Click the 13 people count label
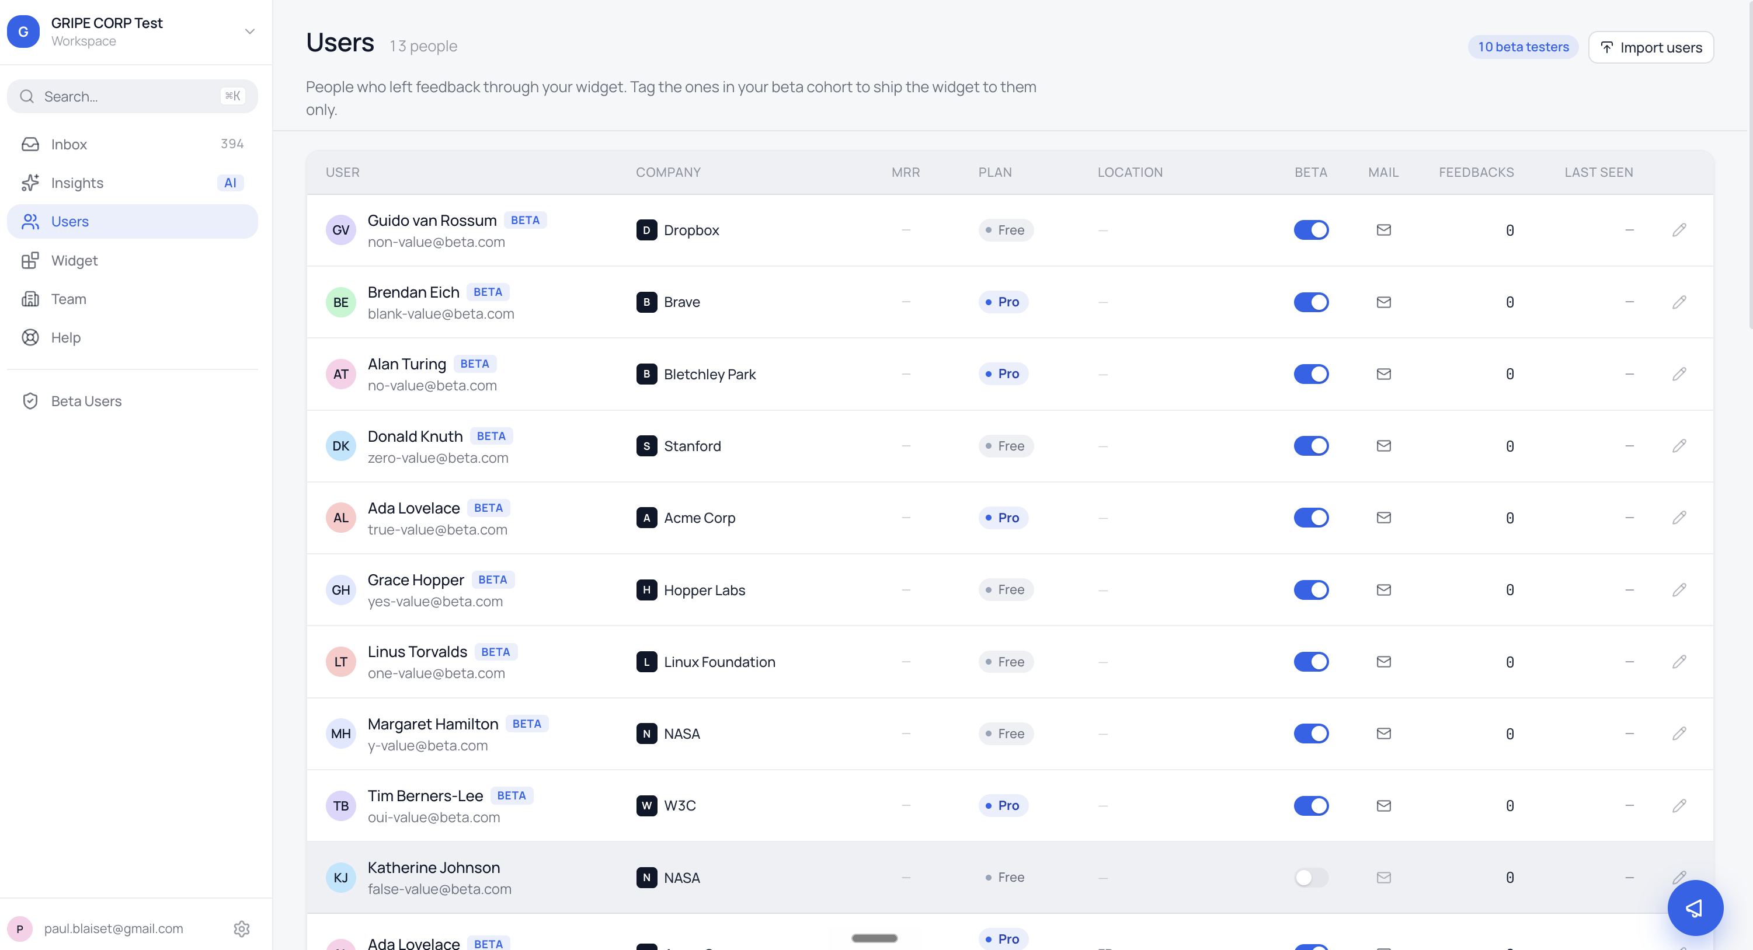The height and width of the screenshot is (950, 1753). pos(423,46)
